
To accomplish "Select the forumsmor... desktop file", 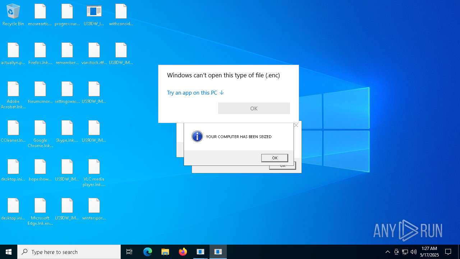I will [40, 93].
